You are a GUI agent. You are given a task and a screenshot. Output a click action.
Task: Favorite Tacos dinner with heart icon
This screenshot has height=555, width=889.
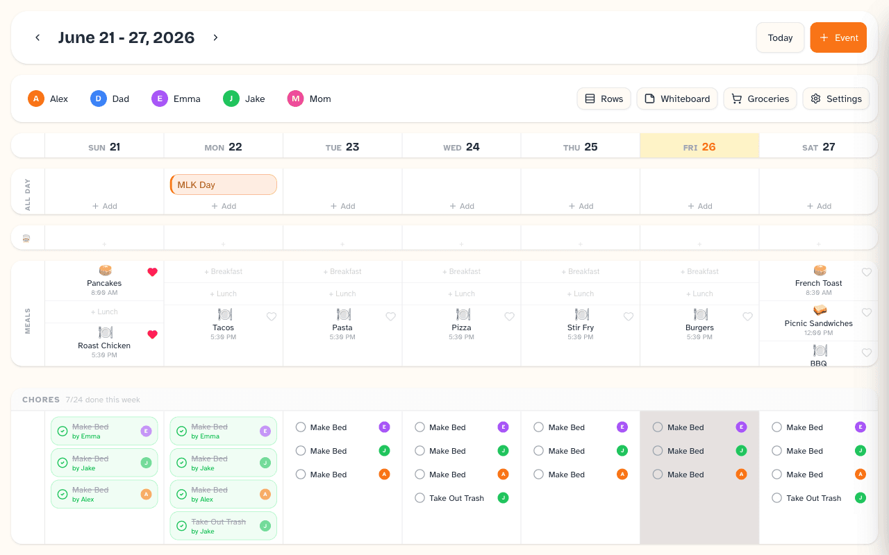click(272, 316)
